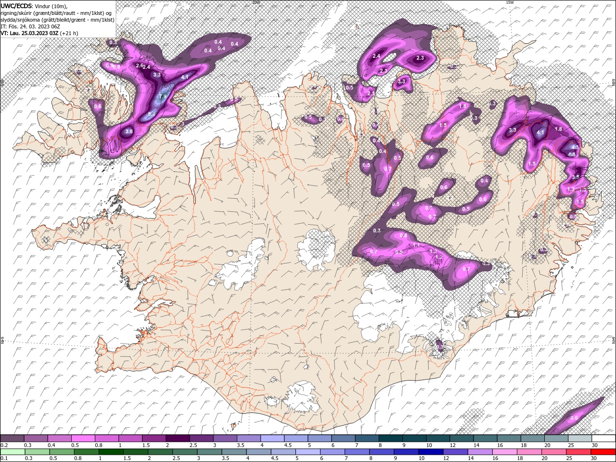Image resolution: width=616 pixels, height=462 pixels.
Task: Select the red lower legend swatch after 30
Action: (603, 452)
